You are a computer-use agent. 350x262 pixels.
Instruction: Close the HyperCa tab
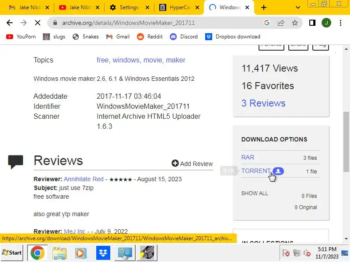click(197, 7)
